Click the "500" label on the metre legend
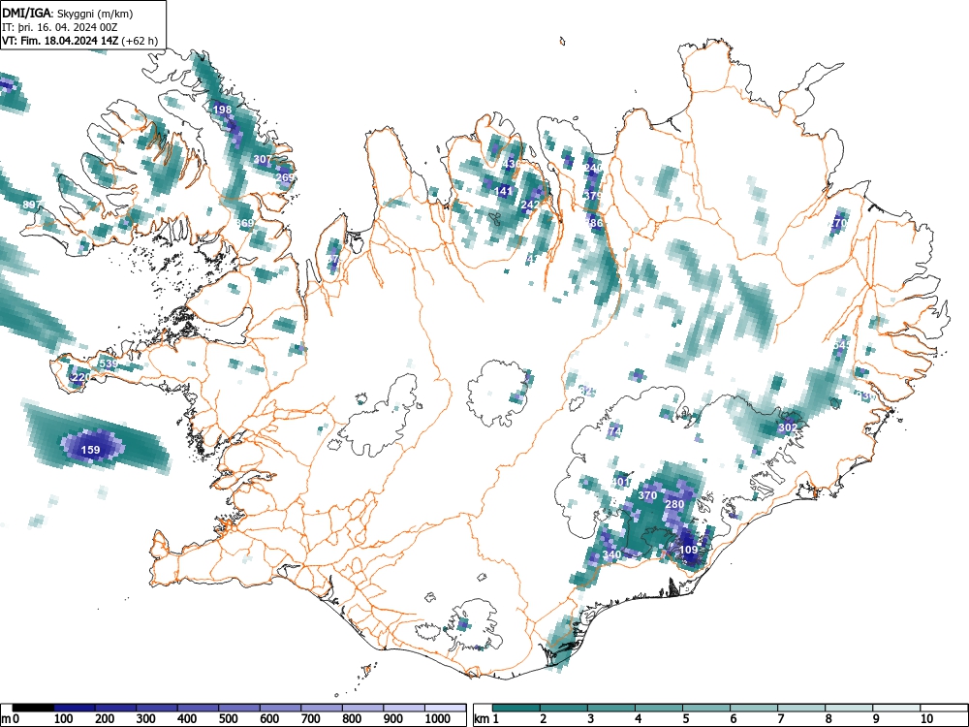This screenshot has width=969, height=727. click(228, 719)
